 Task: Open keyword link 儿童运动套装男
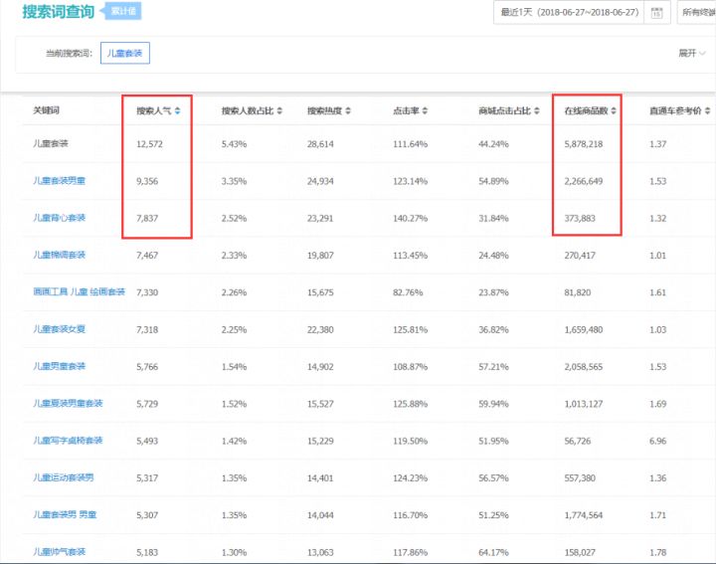point(64,477)
